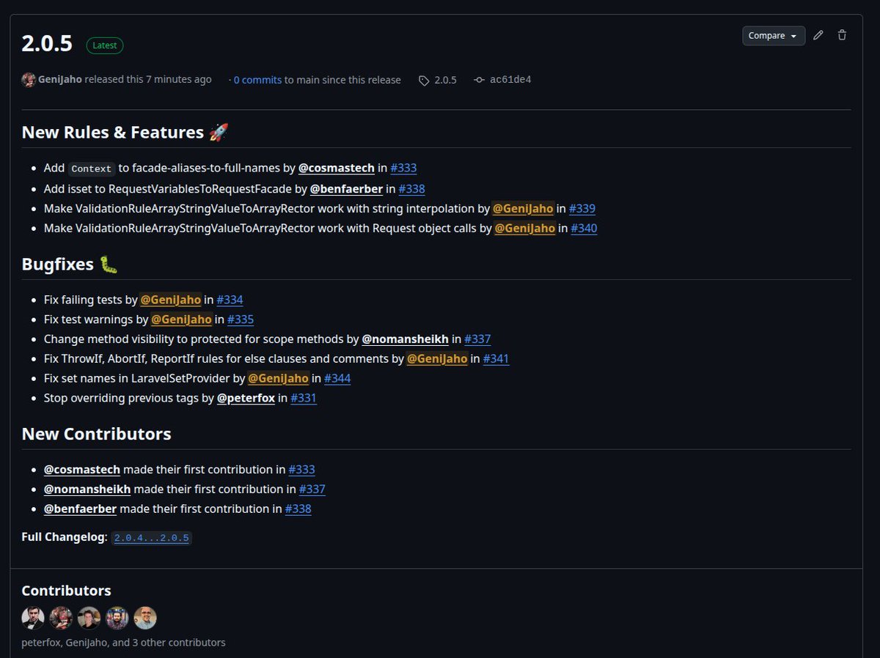This screenshot has height=658, width=880.
Task: Open @benfaerber mention in New Rules section
Action: point(347,188)
